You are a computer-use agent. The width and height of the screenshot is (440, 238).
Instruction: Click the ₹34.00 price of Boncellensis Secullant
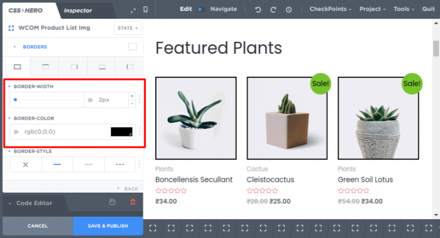(166, 201)
